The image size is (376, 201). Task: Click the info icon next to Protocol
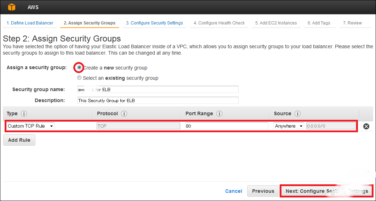click(x=124, y=114)
